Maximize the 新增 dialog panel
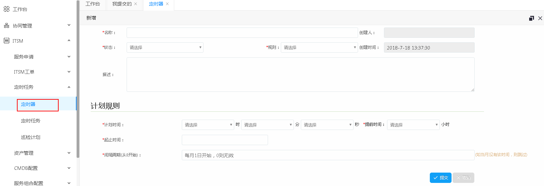Image resolution: width=544 pixels, height=186 pixels. click(532, 18)
